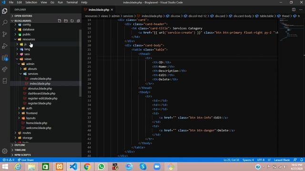Go to line via Ln 23, Col 33
Screen dimensions: 305x171
(x=231, y=160)
